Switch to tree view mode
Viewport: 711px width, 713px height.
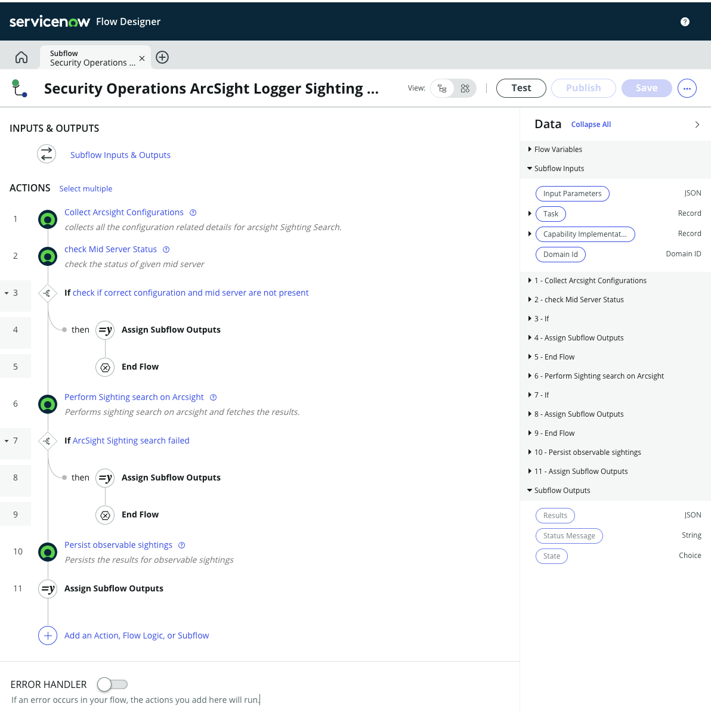(442, 88)
